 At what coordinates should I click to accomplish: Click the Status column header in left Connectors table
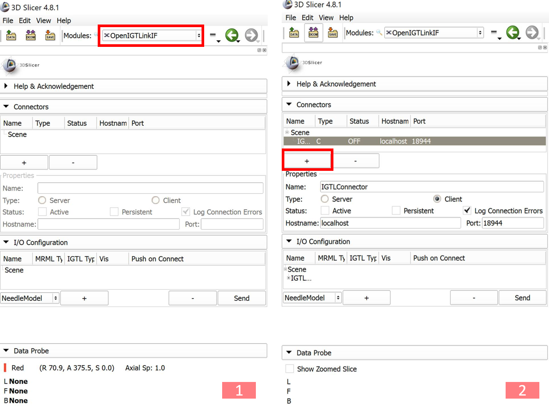81,123
